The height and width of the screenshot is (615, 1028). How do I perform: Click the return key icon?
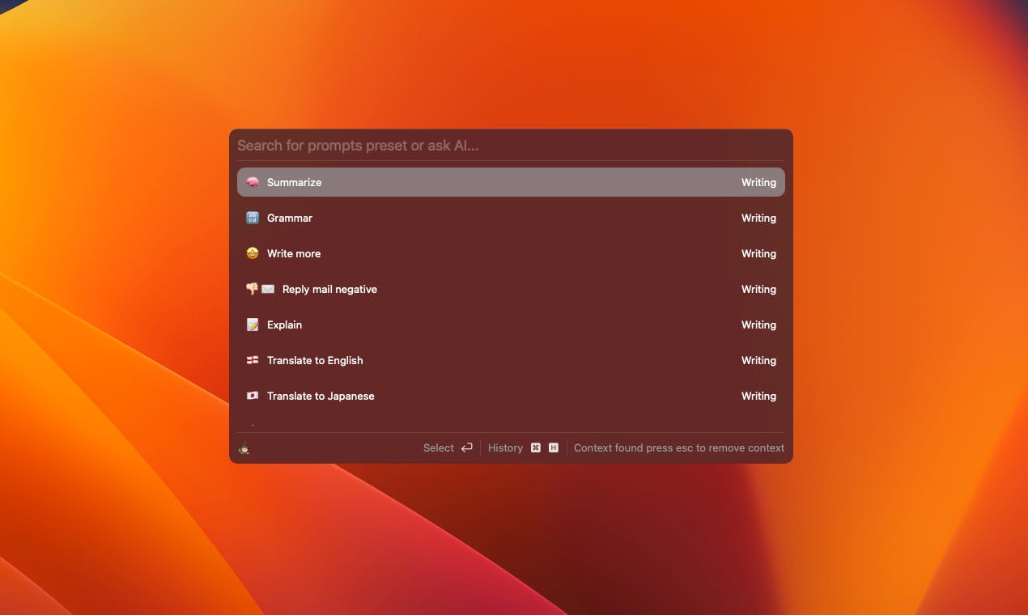[467, 447]
